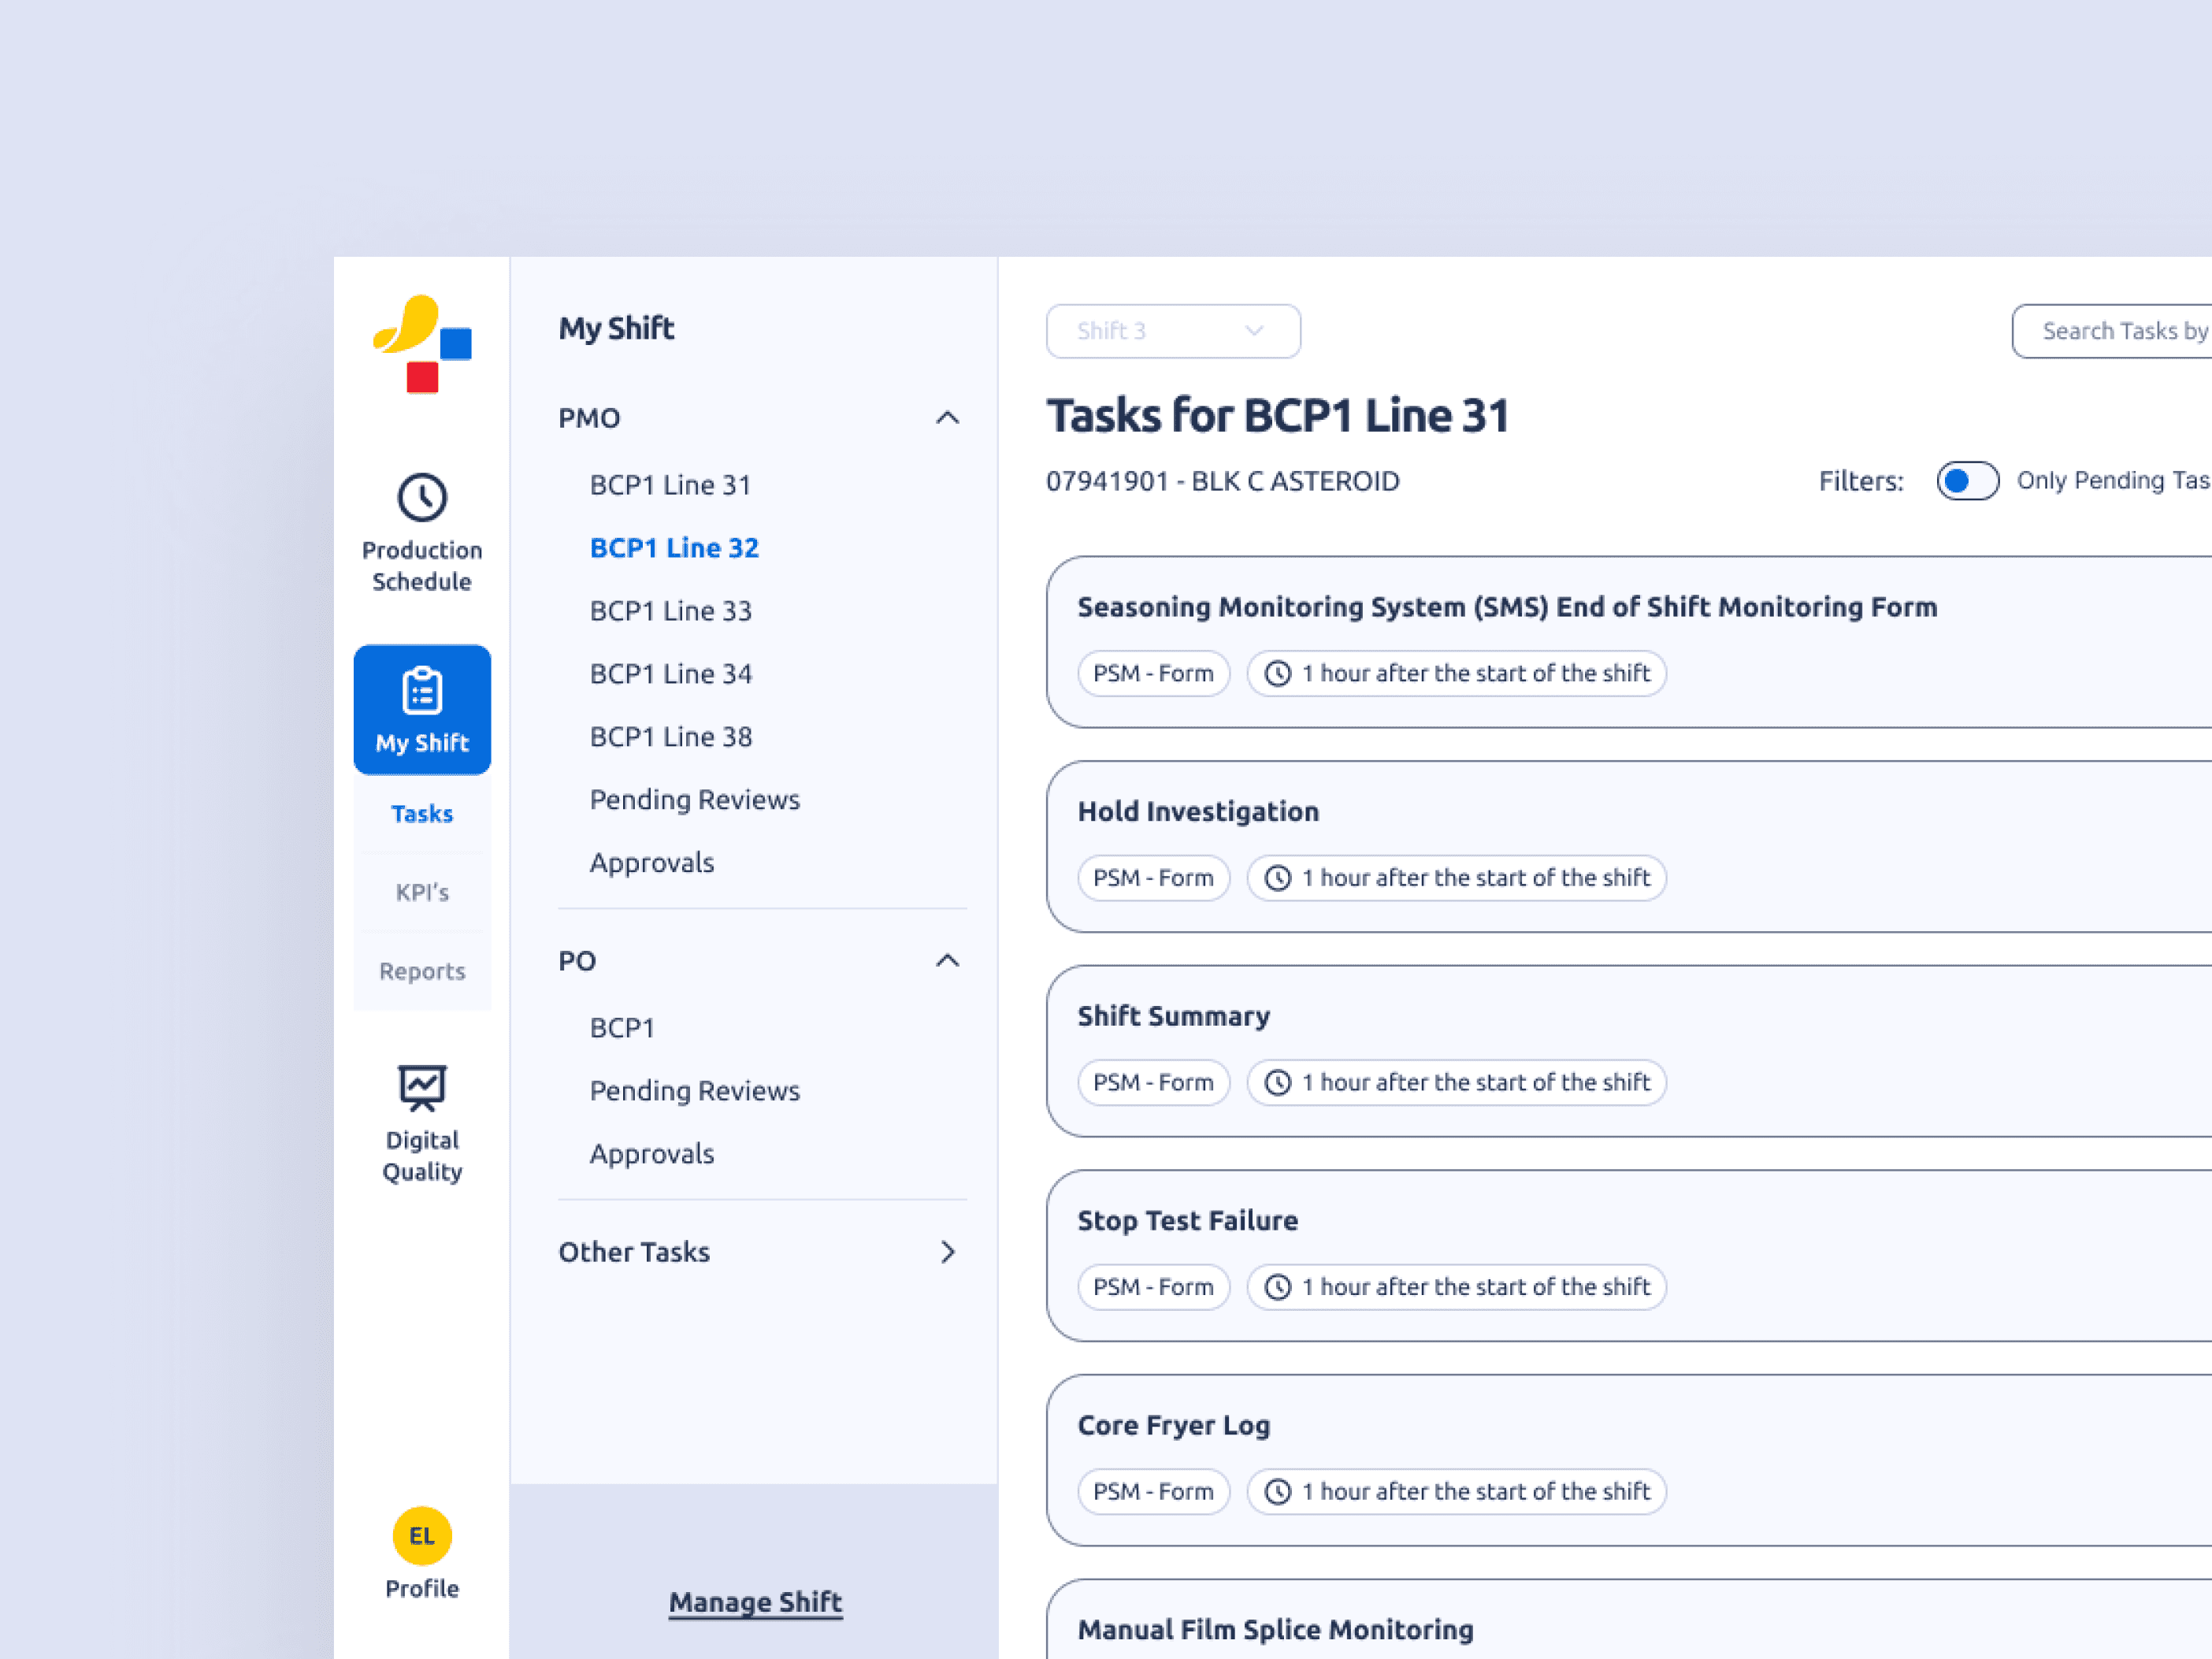Switch to the KPI's tab
The image size is (2212, 1659).
421,892
